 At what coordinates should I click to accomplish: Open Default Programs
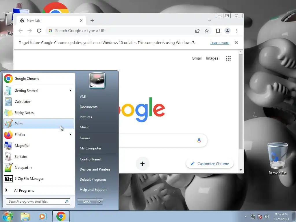click(x=93, y=180)
